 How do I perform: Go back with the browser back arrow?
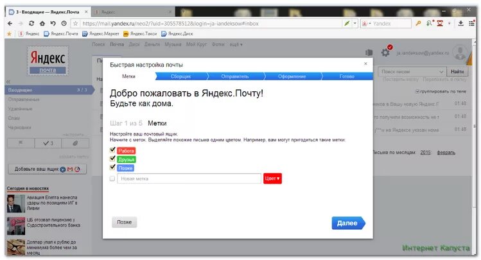(10, 24)
